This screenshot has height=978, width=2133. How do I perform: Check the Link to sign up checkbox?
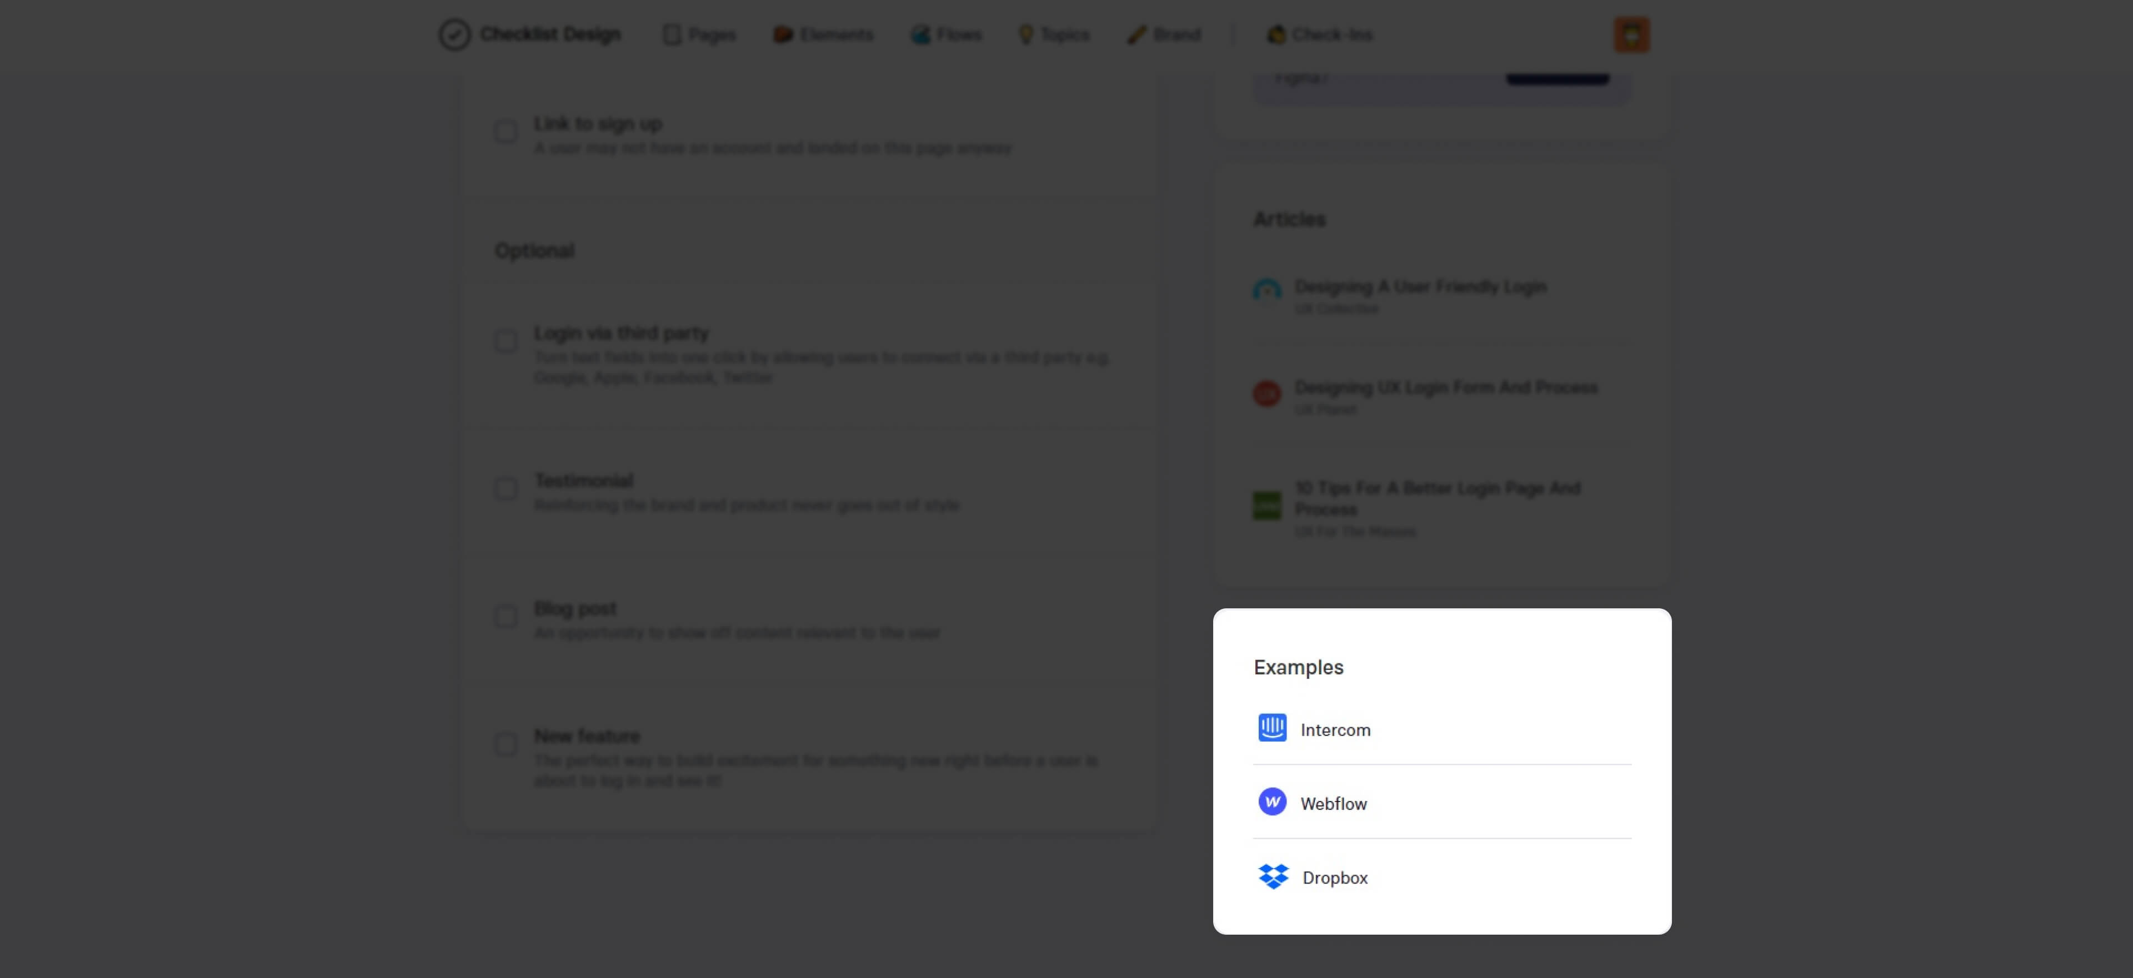[506, 132]
